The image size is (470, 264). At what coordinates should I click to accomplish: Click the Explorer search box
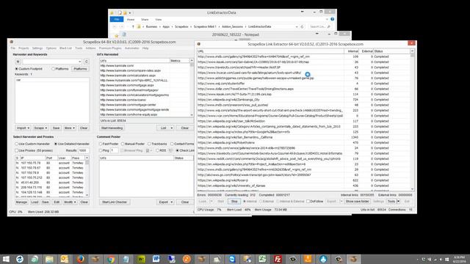320,26
